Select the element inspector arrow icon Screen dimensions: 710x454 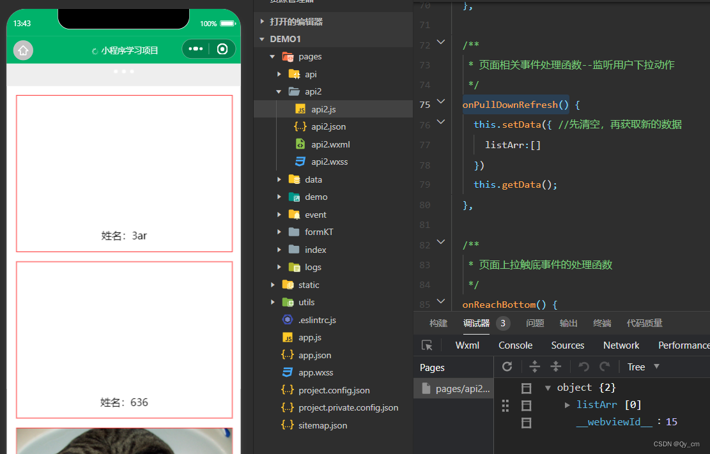click(427, 345)
